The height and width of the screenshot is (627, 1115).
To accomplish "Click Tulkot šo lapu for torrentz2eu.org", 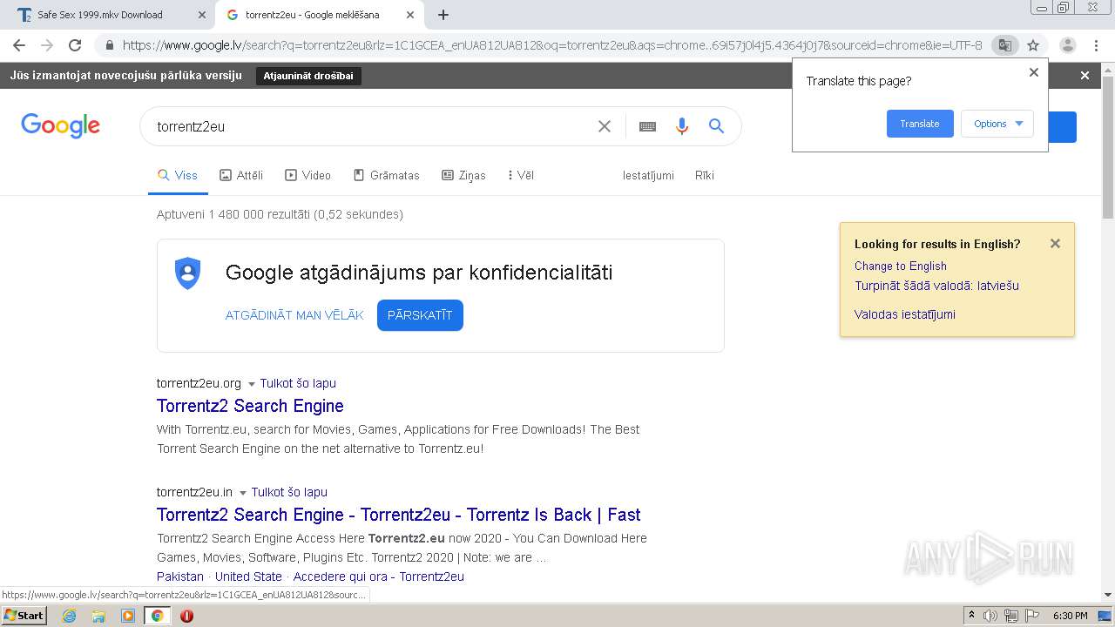I will point(298,383).
